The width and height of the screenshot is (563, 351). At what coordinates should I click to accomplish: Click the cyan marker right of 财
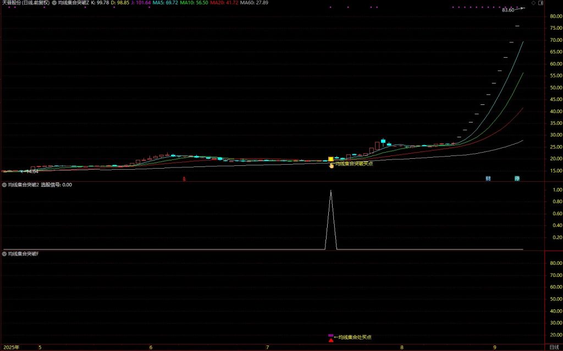(x=517, y=179)
